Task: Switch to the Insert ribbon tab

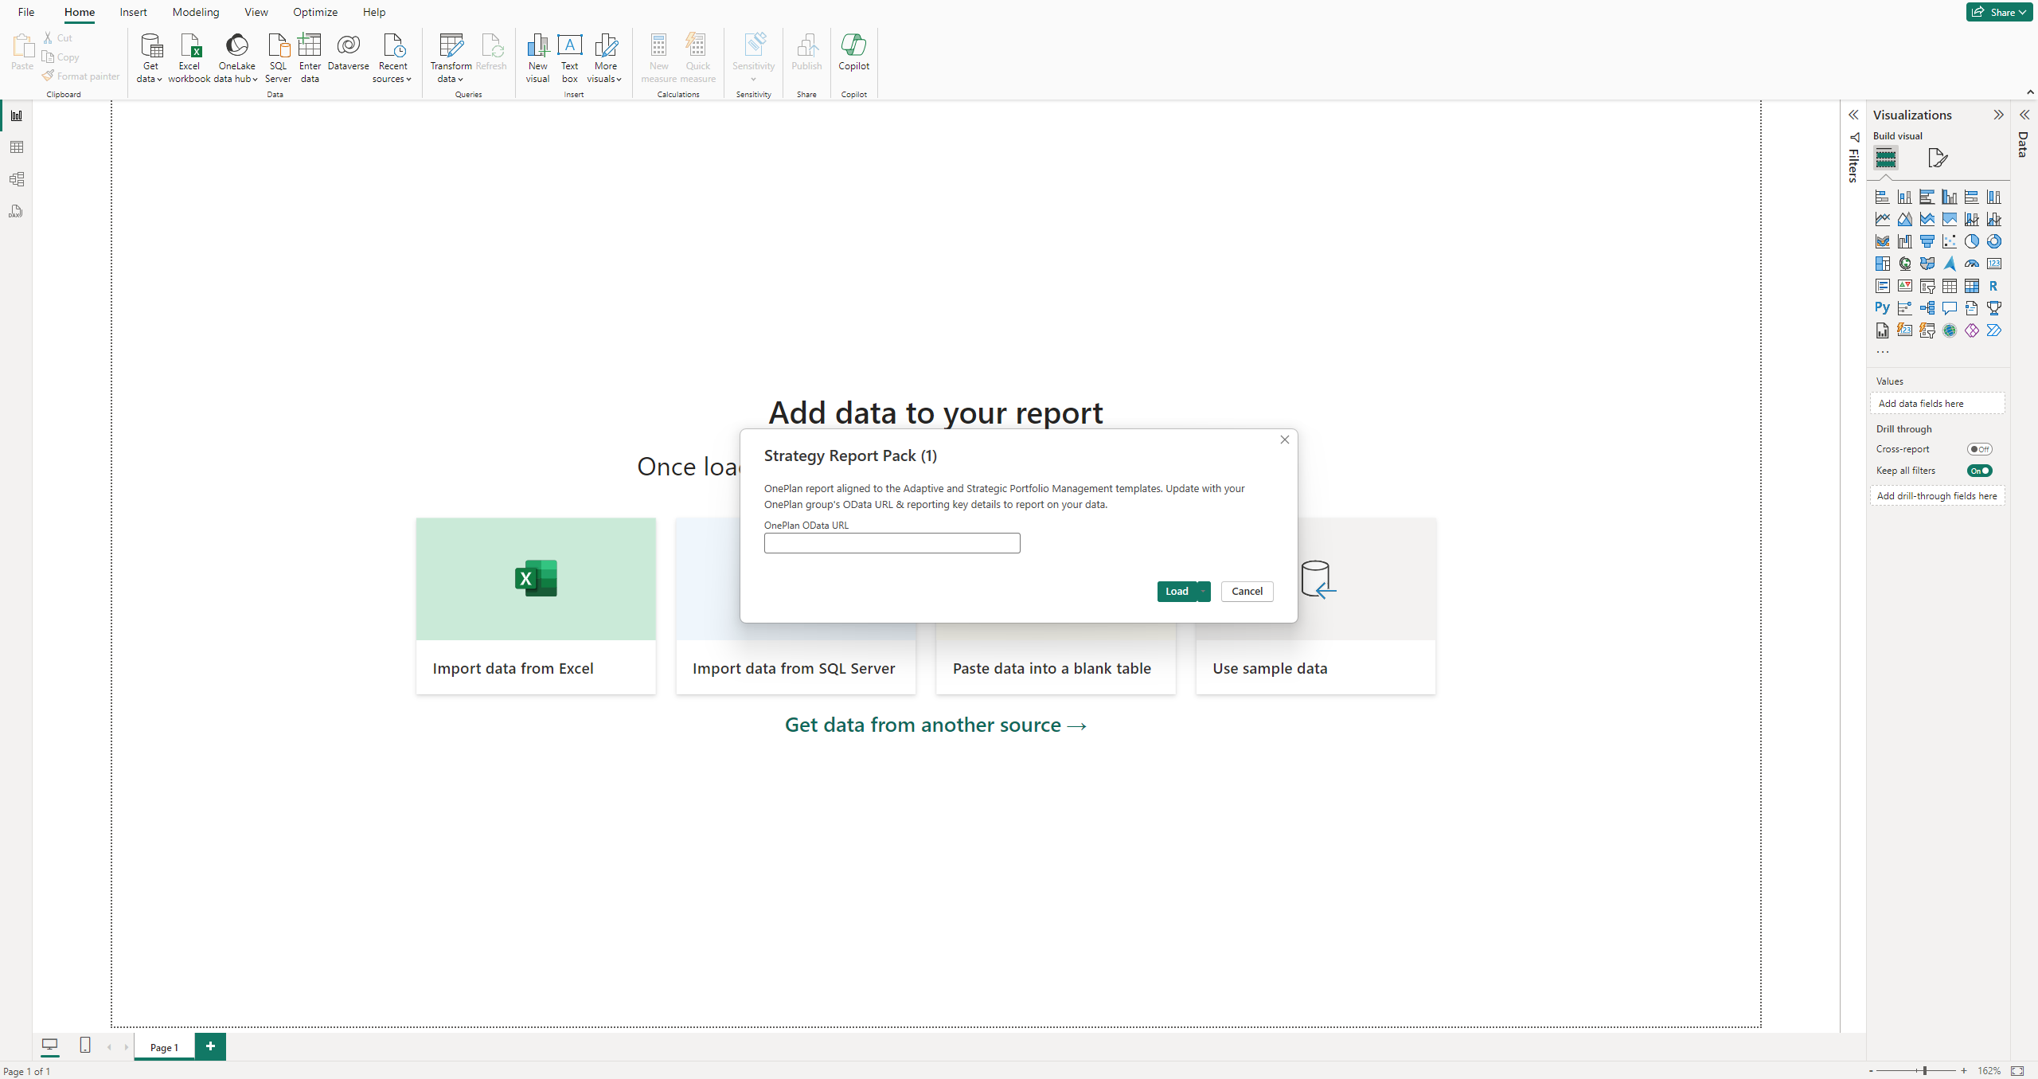Action: (x=133, y=12)
